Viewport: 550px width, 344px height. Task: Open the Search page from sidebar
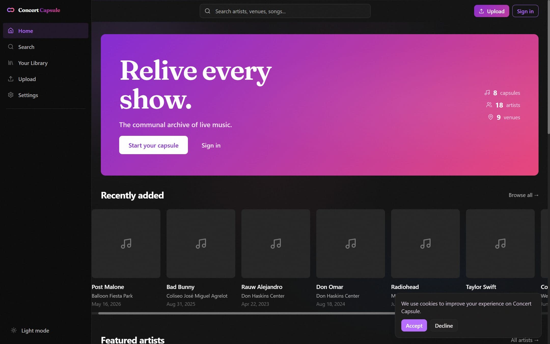coord(46,47)
